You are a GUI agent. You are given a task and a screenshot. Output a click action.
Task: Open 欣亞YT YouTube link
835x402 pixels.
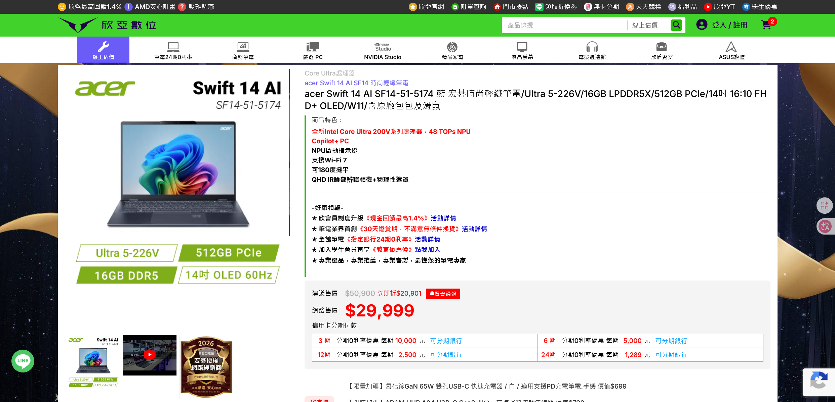[x=720, y=7]
